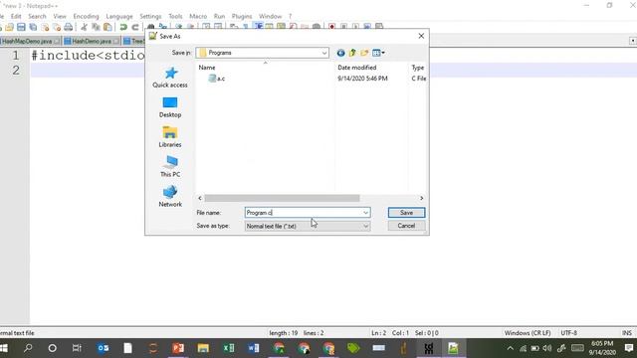Create a new folder via dialog icon
The width and height of the screenshot is (637, 358).
click(364, 53)
